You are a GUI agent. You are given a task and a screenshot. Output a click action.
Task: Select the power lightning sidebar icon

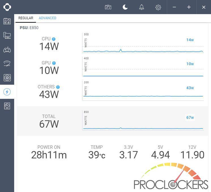click(7, 92)
